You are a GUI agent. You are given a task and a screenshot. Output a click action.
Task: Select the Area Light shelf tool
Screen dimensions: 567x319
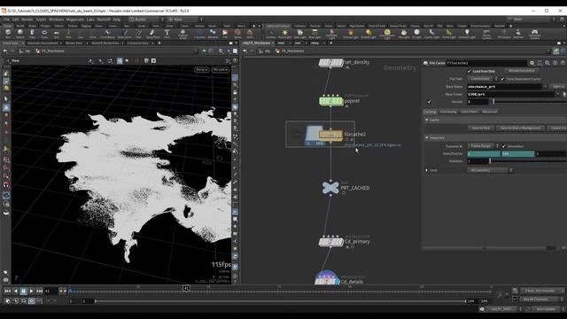coord(315,34)
